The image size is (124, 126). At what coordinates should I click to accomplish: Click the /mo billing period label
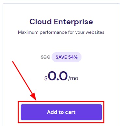click(73, 78)
